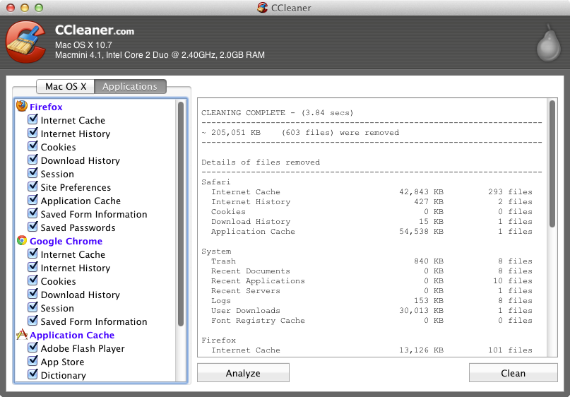Click the CCleaner title bar icon

(x=263, y=8)
